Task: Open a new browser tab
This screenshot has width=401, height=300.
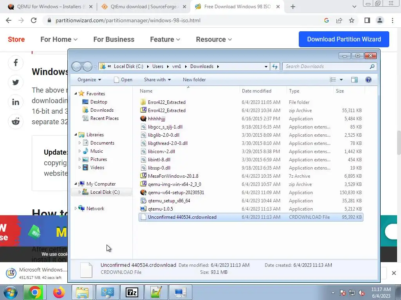Action: 293,7
